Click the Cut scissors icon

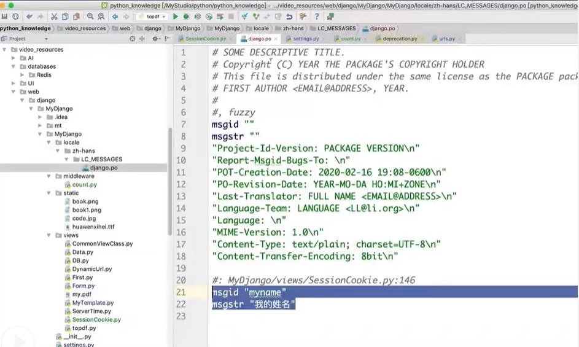[54, 17]
